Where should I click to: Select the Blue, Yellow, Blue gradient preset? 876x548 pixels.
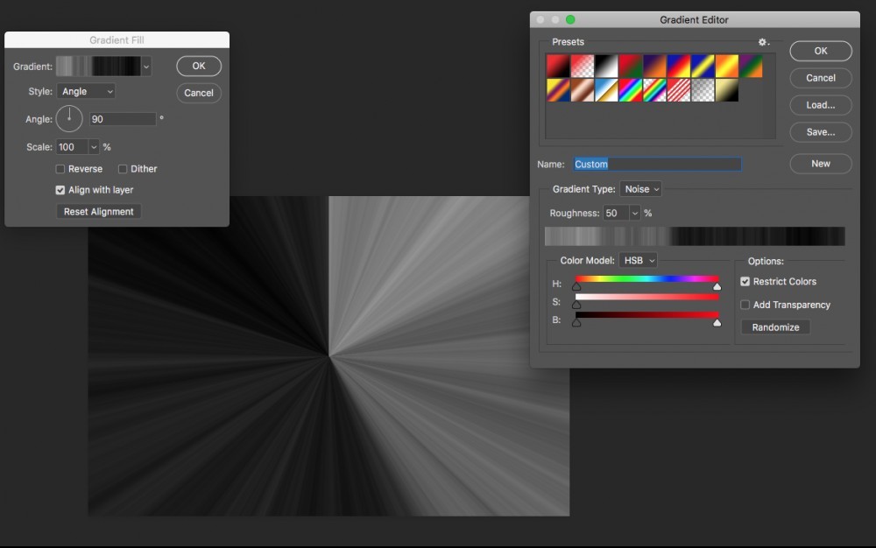point(703,66)
